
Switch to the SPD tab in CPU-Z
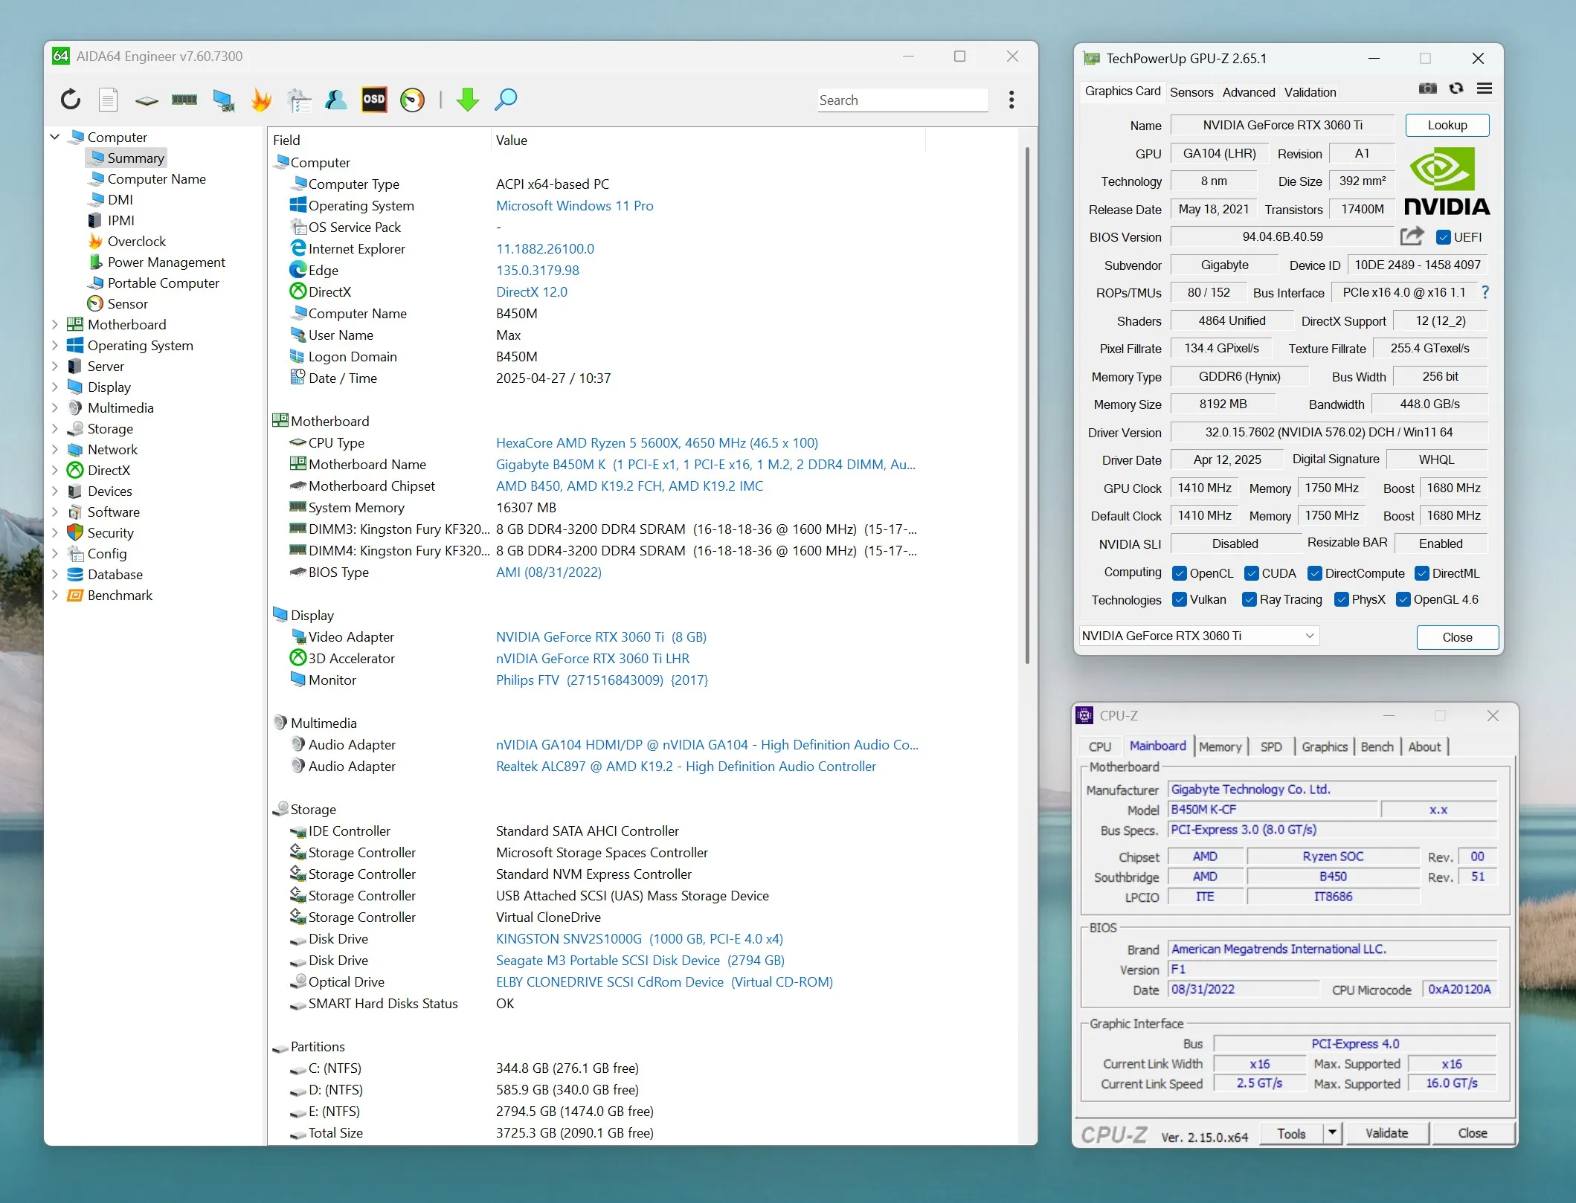tap(1271, 746)
